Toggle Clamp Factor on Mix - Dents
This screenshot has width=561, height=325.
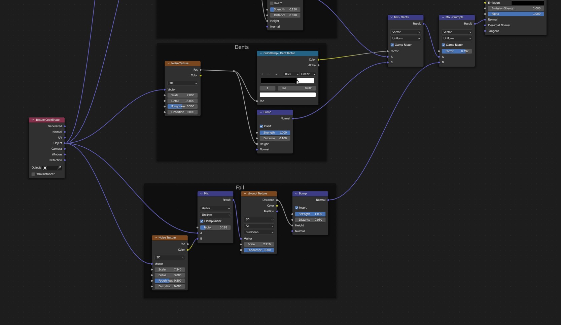(392, 45)
